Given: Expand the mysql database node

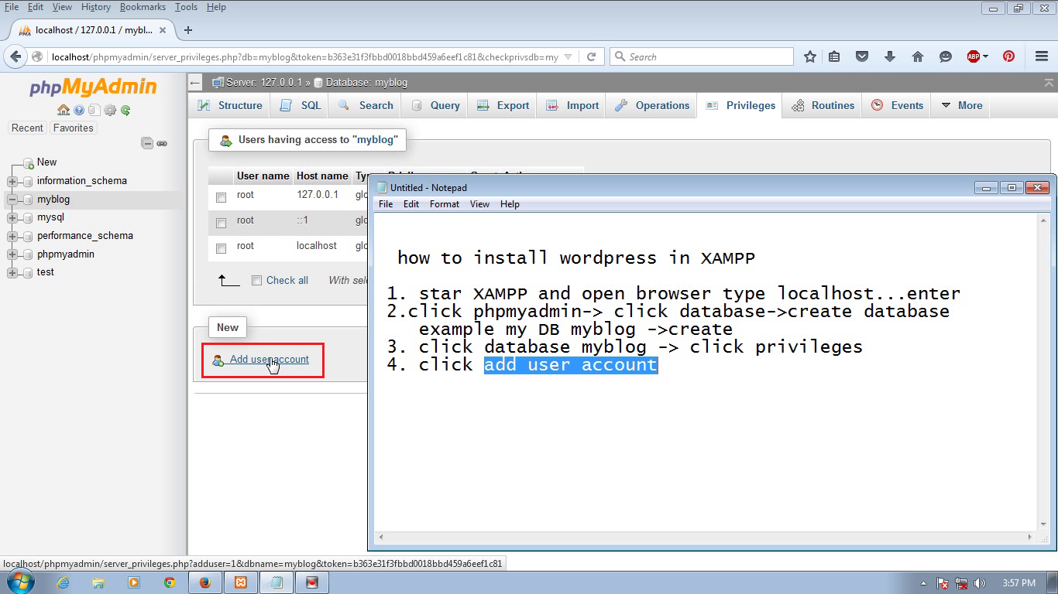Looking at the screenshot, I should coord(12,217).
